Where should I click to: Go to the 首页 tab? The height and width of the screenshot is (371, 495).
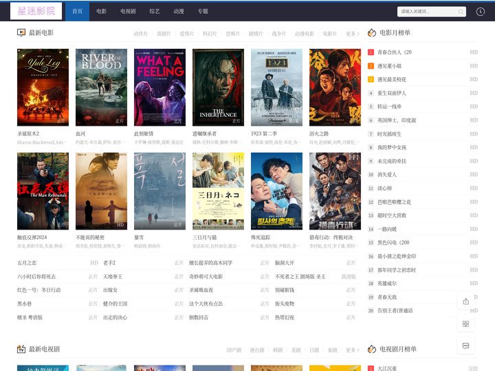click(77, 12)
